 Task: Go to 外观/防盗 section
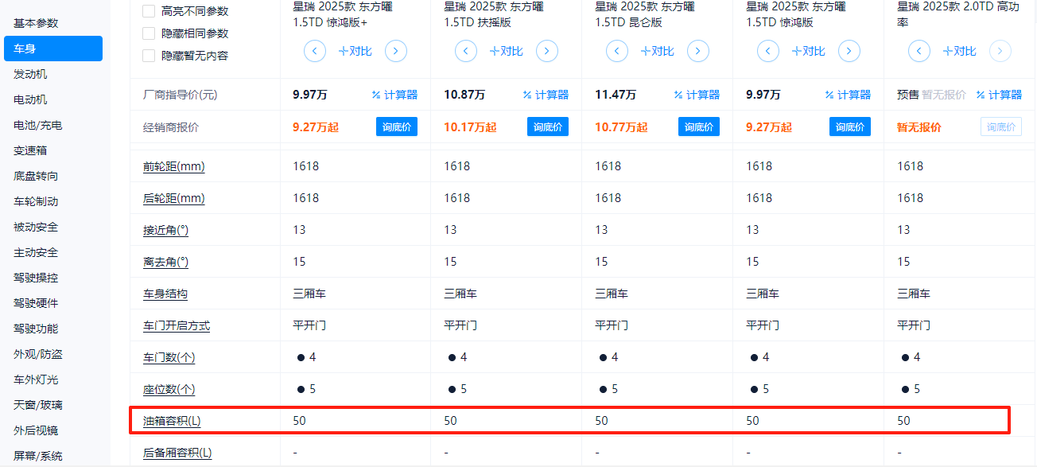pos(37,354)
